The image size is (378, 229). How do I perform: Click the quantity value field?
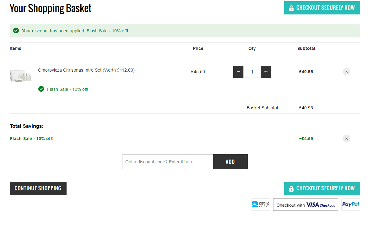pos(252,72)
